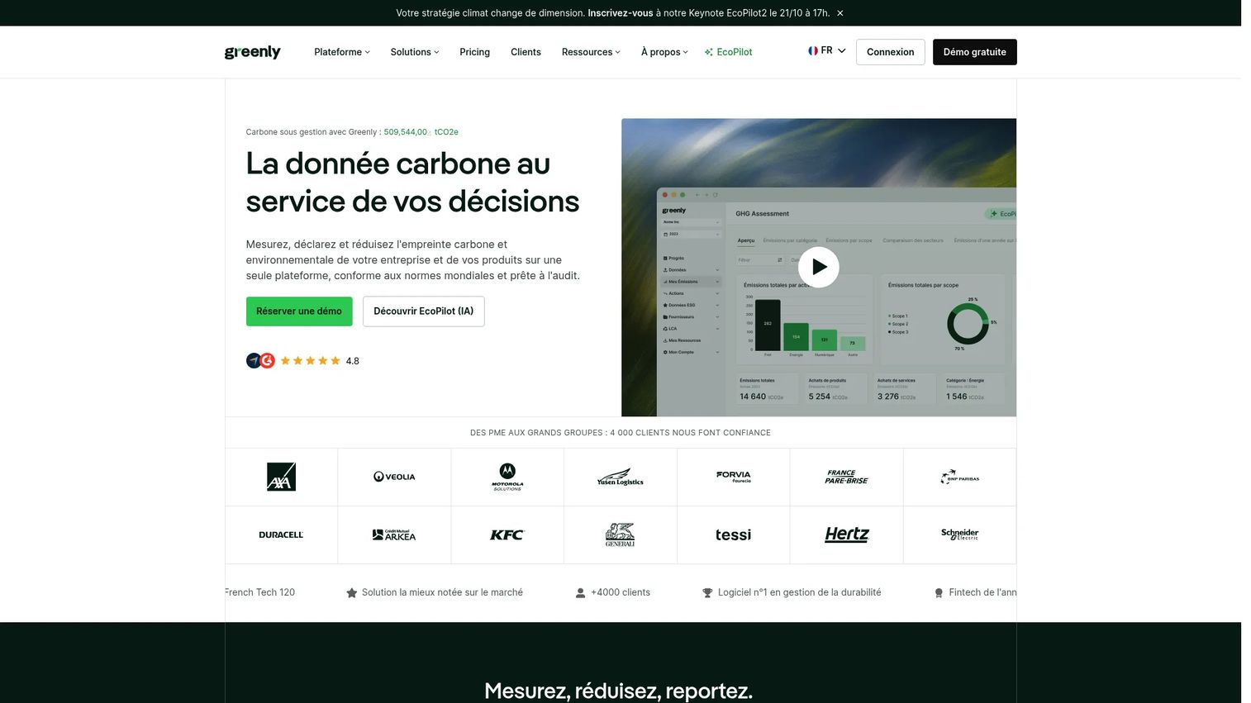Image resolution: width=1251 pixels, height=703 pixels.
Task: Click the Hertz logo
Action: (847, 534)
